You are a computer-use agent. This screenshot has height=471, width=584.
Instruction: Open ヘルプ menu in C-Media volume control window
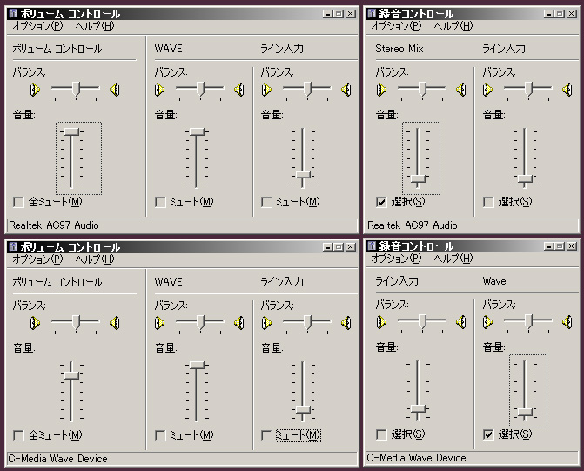click(94, 259)
